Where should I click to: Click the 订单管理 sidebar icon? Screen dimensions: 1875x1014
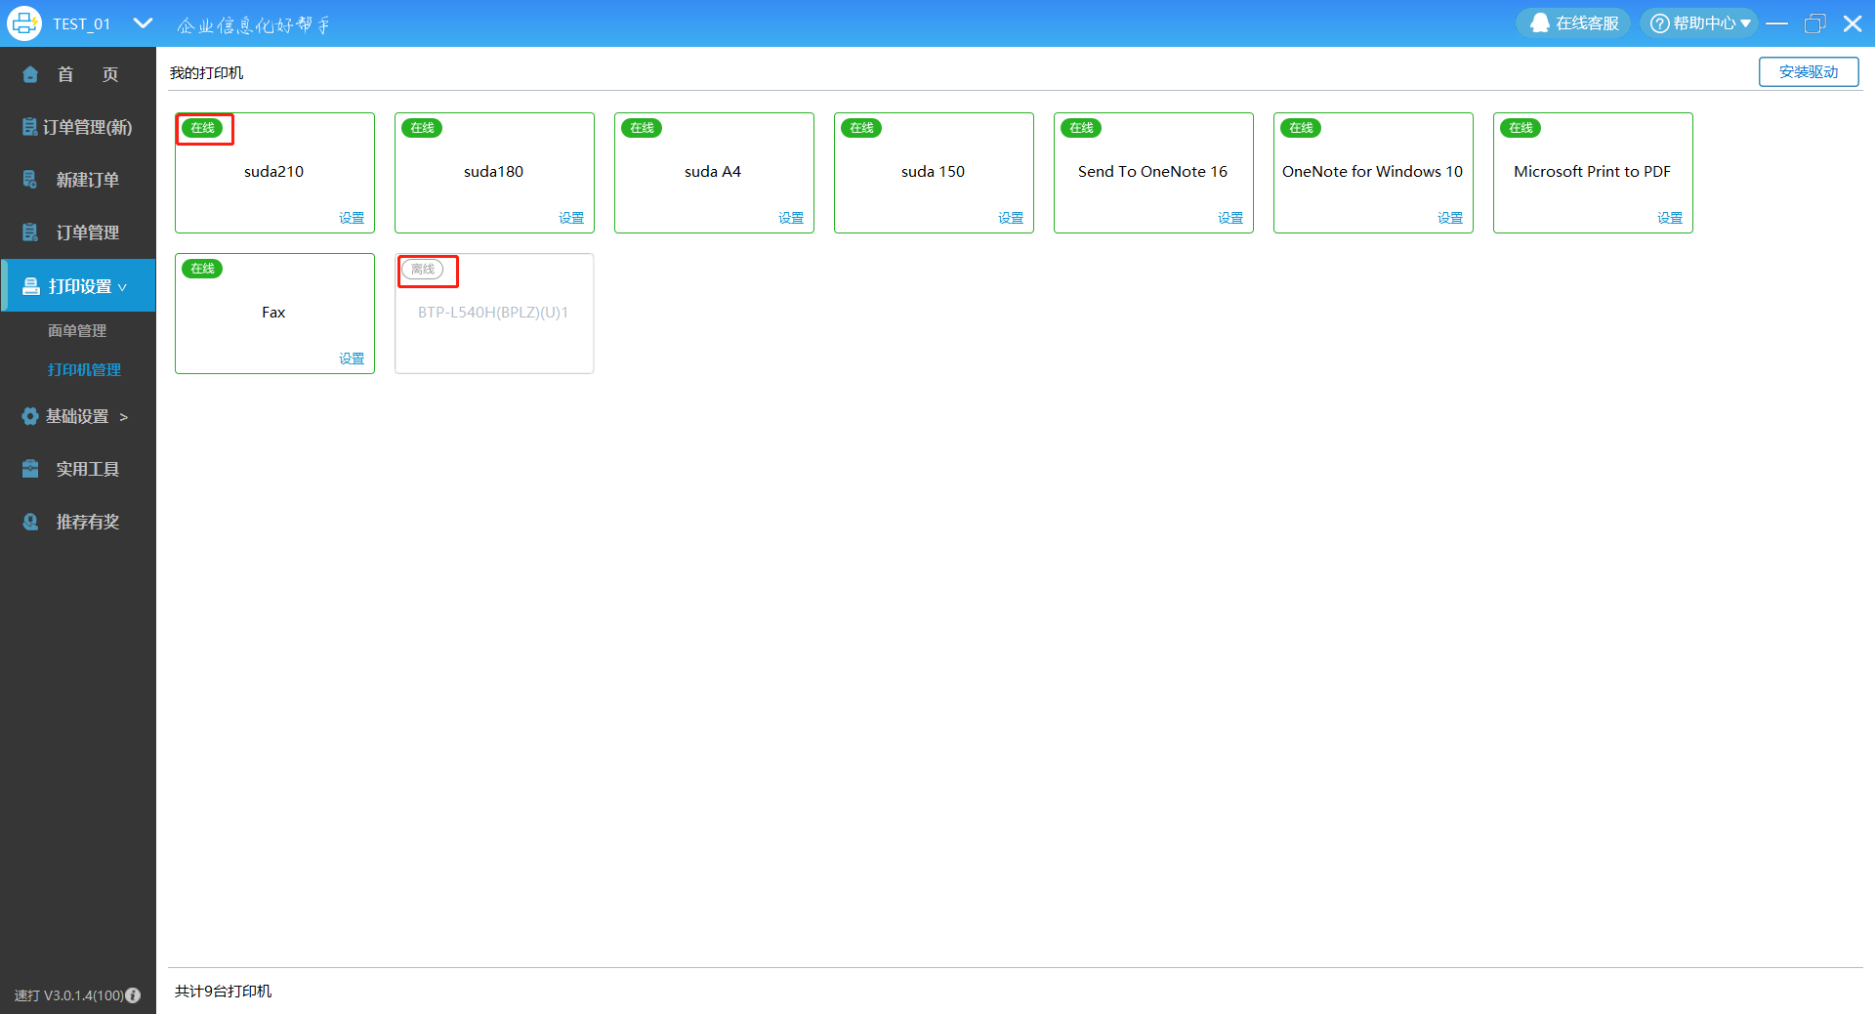[x=30, y=232]
